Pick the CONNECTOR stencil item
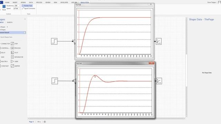221x124 pixels. [x=5, y=44]
